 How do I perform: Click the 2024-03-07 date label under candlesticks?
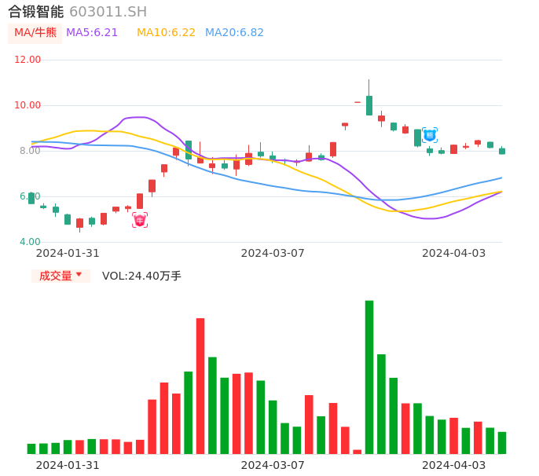273,253
